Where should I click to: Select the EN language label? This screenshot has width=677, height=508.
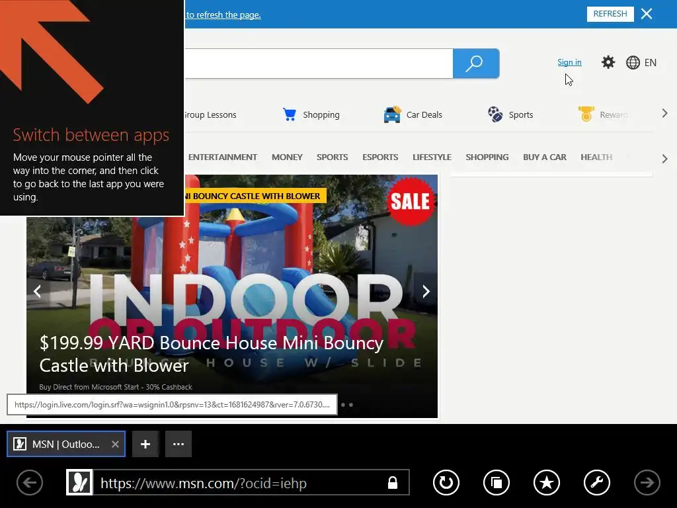pos(651,63)
